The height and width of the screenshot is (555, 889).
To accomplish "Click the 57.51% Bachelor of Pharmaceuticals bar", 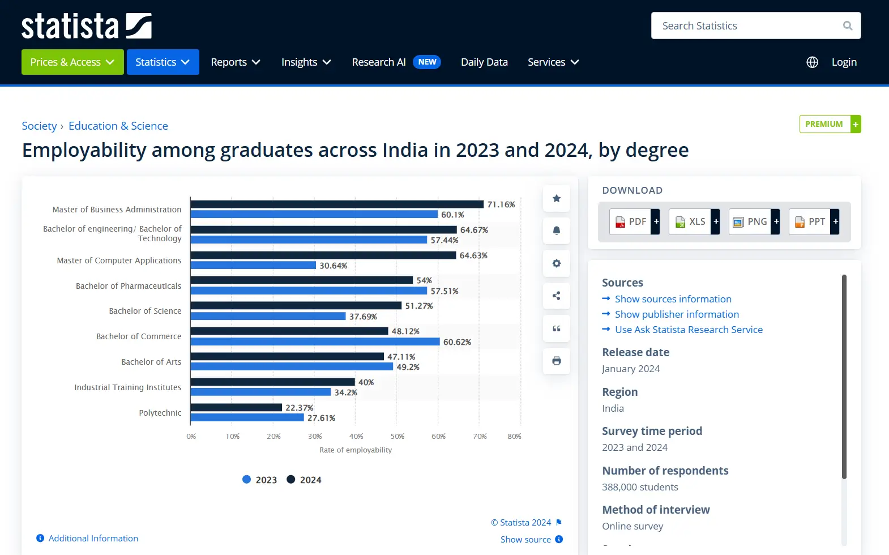I will (309, 291).
